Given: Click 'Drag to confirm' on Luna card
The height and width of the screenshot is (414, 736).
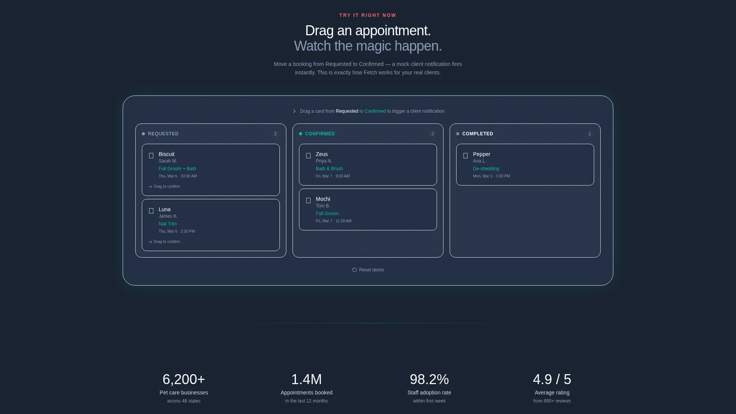Looking at the screenshot, I should (167, 242).
